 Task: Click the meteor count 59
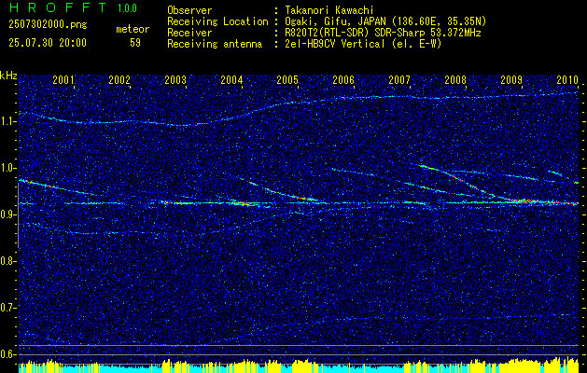pyautogui.click(x=135, y=43)
